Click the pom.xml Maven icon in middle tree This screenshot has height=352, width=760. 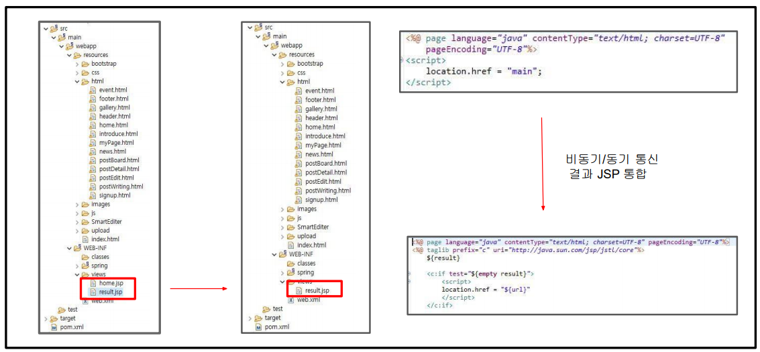click(260, 327)
